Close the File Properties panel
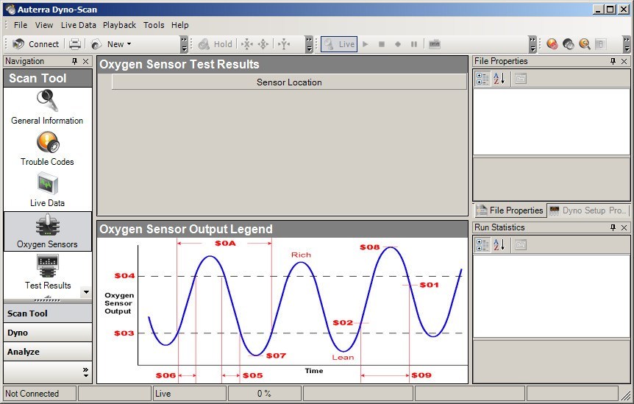 pos(624,61)
